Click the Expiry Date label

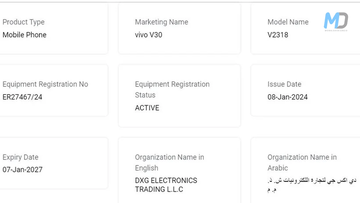pyautogui.click(x=21, y=157)
